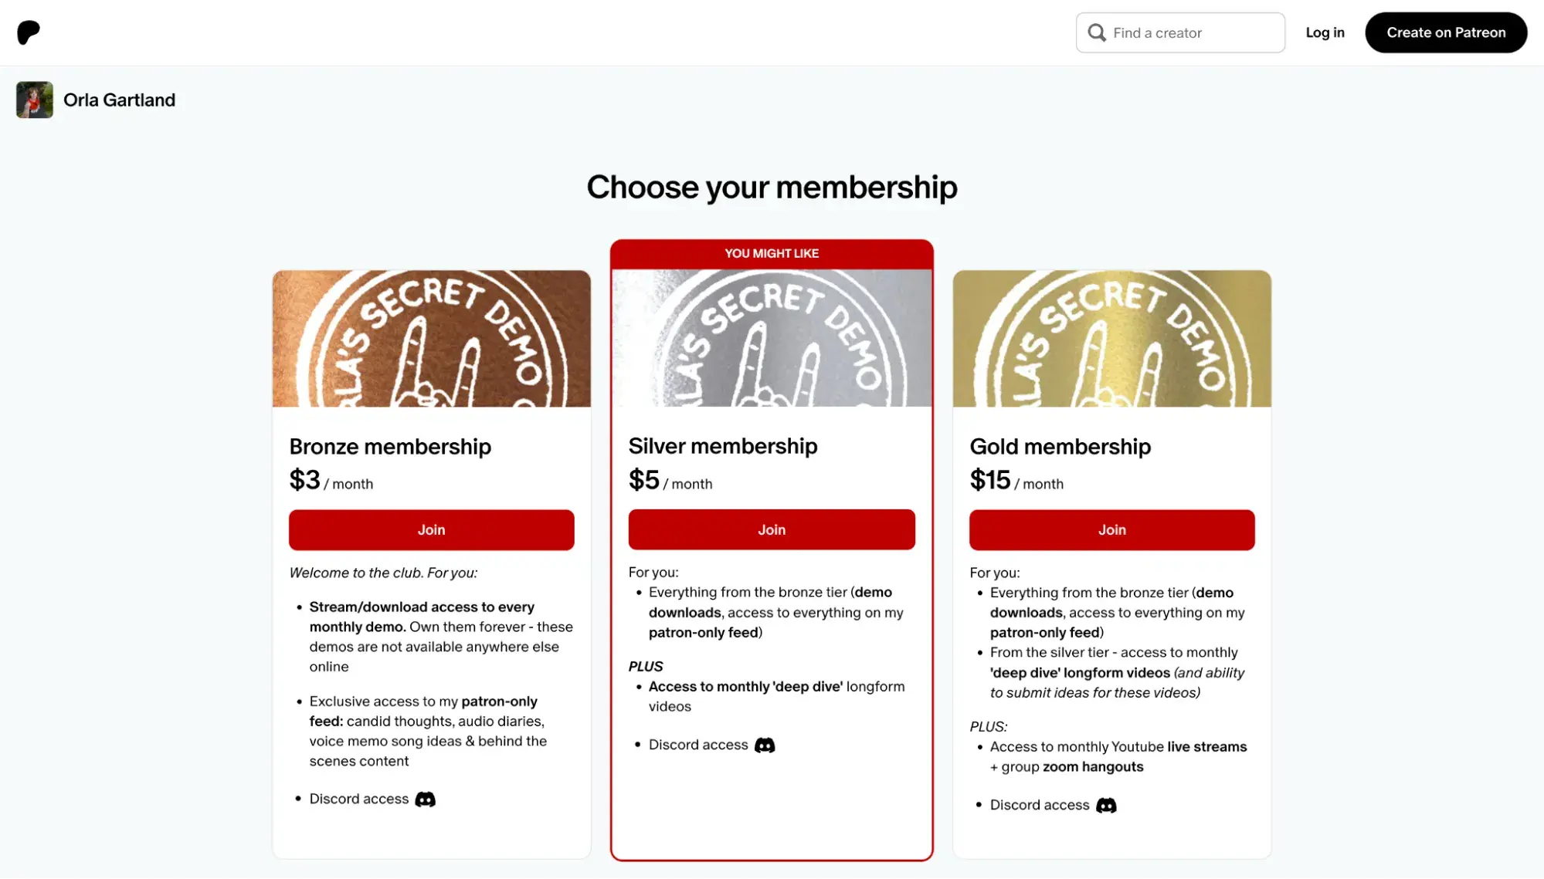Screen dimensions: 1544x879
Task: Join the Bronze membership tier
Action: coord(431,529)
